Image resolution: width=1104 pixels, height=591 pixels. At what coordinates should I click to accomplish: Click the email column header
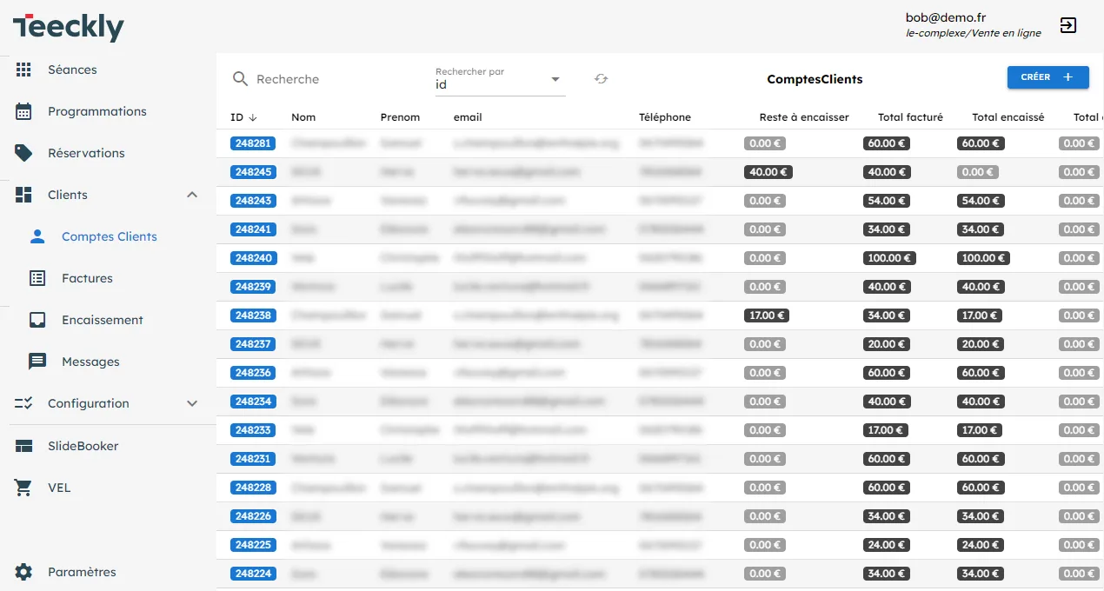468,117
